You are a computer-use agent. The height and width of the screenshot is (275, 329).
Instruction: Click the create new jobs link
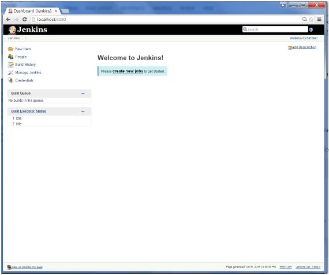(128, 71)
